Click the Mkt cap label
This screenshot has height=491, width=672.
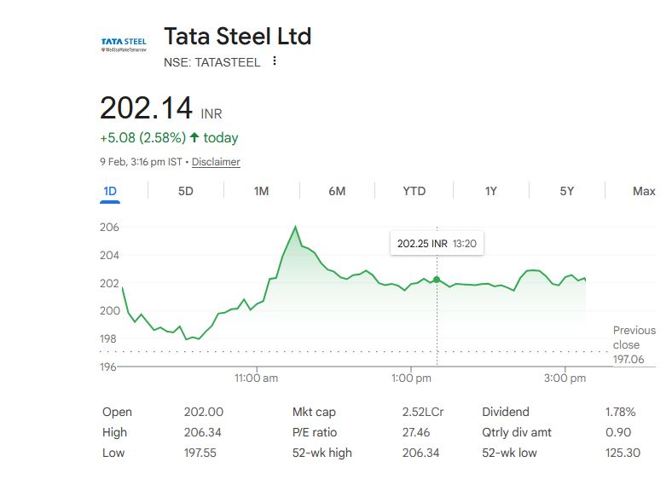click(313, 412)
